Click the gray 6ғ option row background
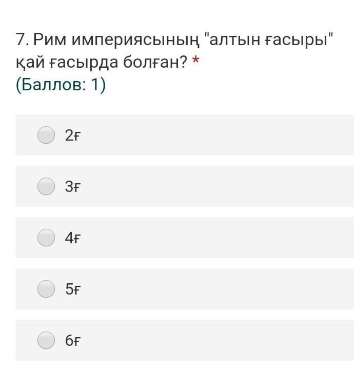Viewport: 356px width, 390px height. 215,340
